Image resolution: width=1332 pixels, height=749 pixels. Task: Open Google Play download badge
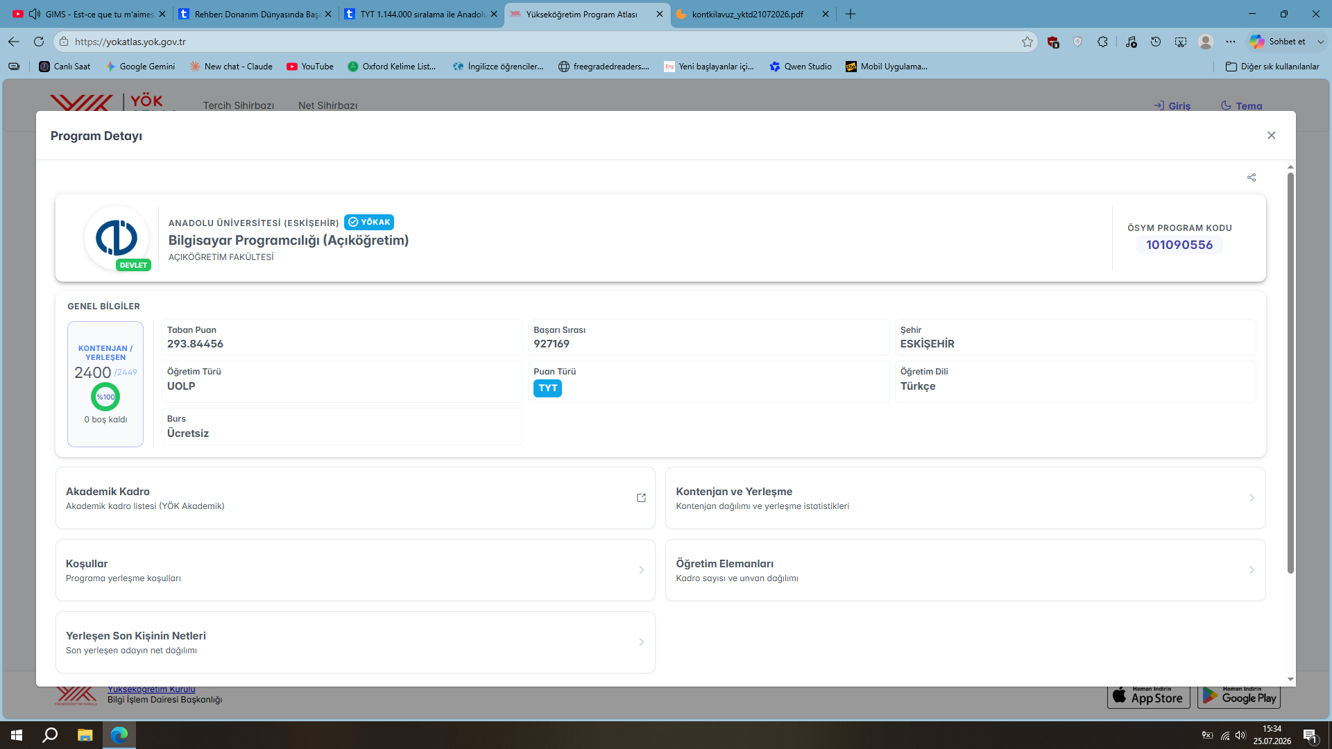click(1239, 696)
